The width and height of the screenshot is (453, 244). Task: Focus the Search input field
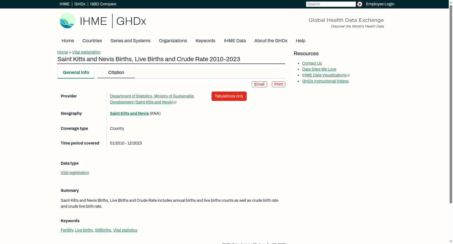(331, 4)
